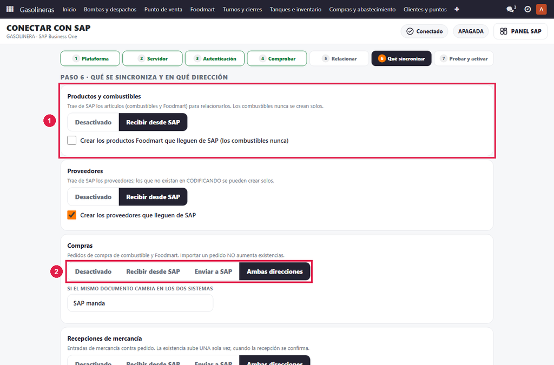This screenshot has width=554, height=365.
Task: Select step 6 Qué sincronizar
Action: click(x=401, y=58)
